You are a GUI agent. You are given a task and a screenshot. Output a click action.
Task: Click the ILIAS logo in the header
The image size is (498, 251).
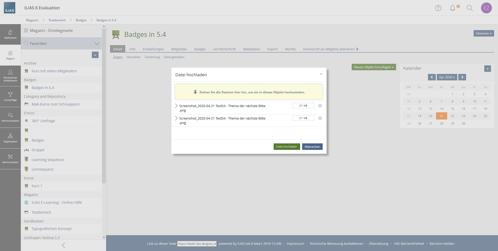[10, 8]
